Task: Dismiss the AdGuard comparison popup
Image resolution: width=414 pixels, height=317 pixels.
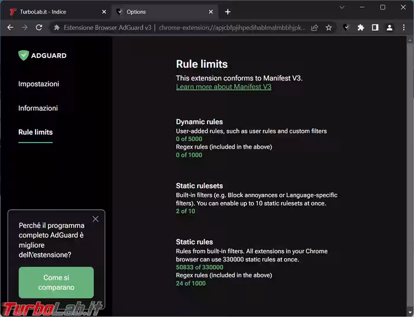Action: pos(96,219)
